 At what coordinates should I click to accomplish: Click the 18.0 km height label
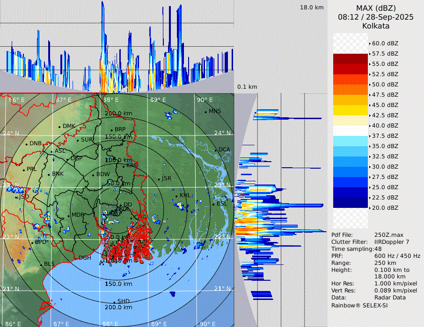tap(312, 7)
